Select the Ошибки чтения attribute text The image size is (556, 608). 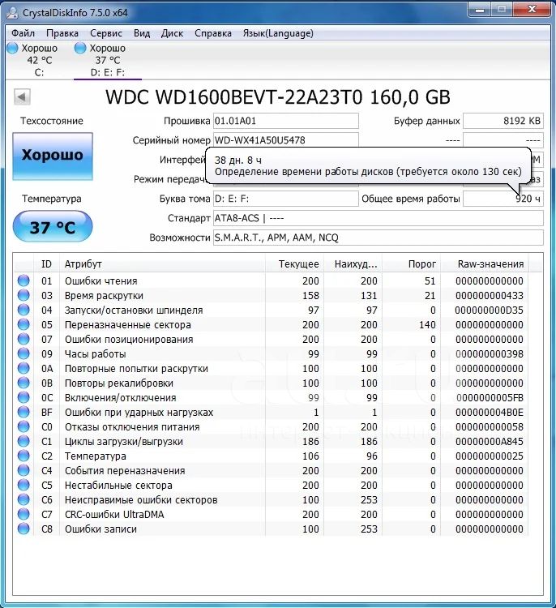click(101, 281)
